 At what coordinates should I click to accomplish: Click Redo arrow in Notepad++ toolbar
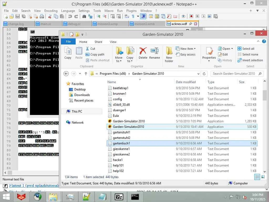point(76,16)
